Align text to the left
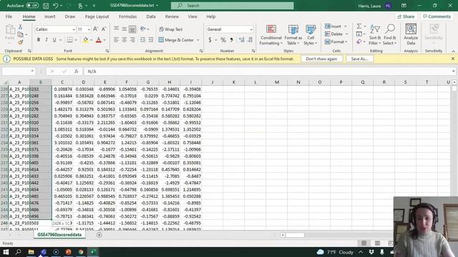 coord(116,40)
